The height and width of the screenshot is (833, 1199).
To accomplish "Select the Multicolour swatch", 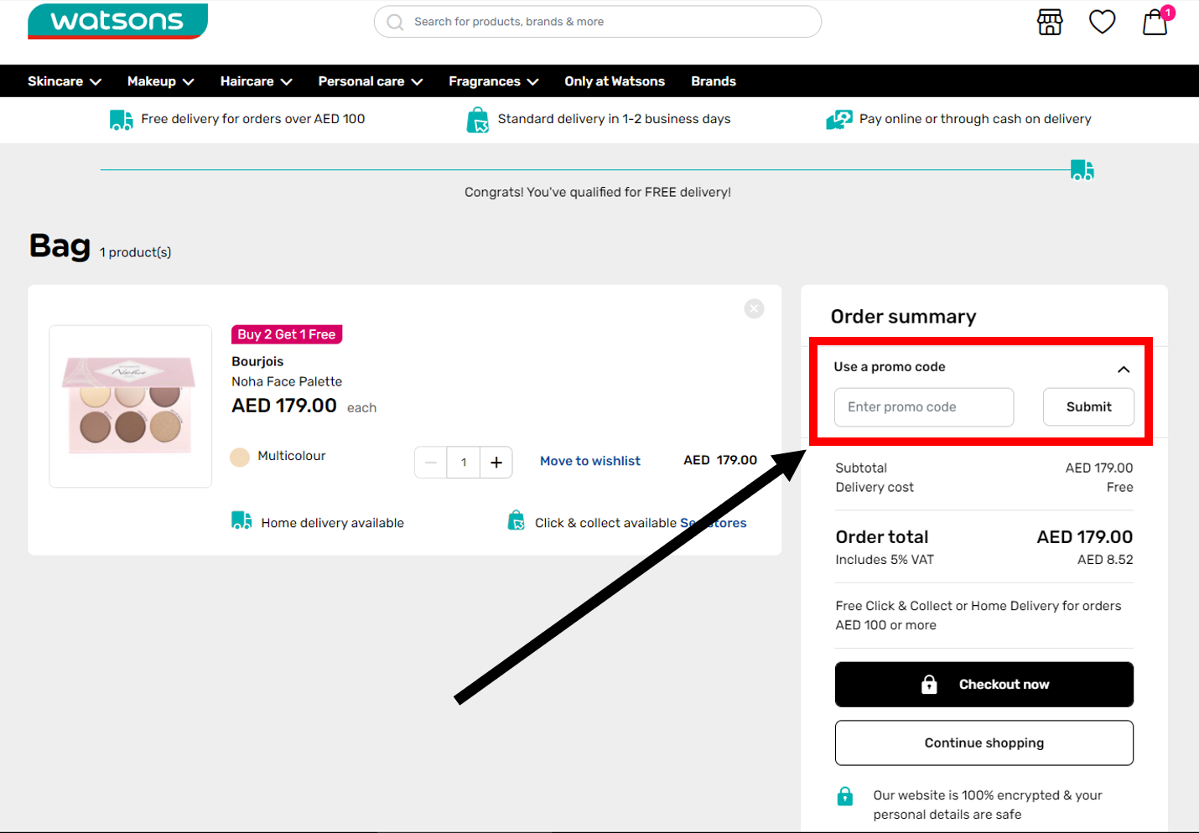I will [x=241, y=455].
